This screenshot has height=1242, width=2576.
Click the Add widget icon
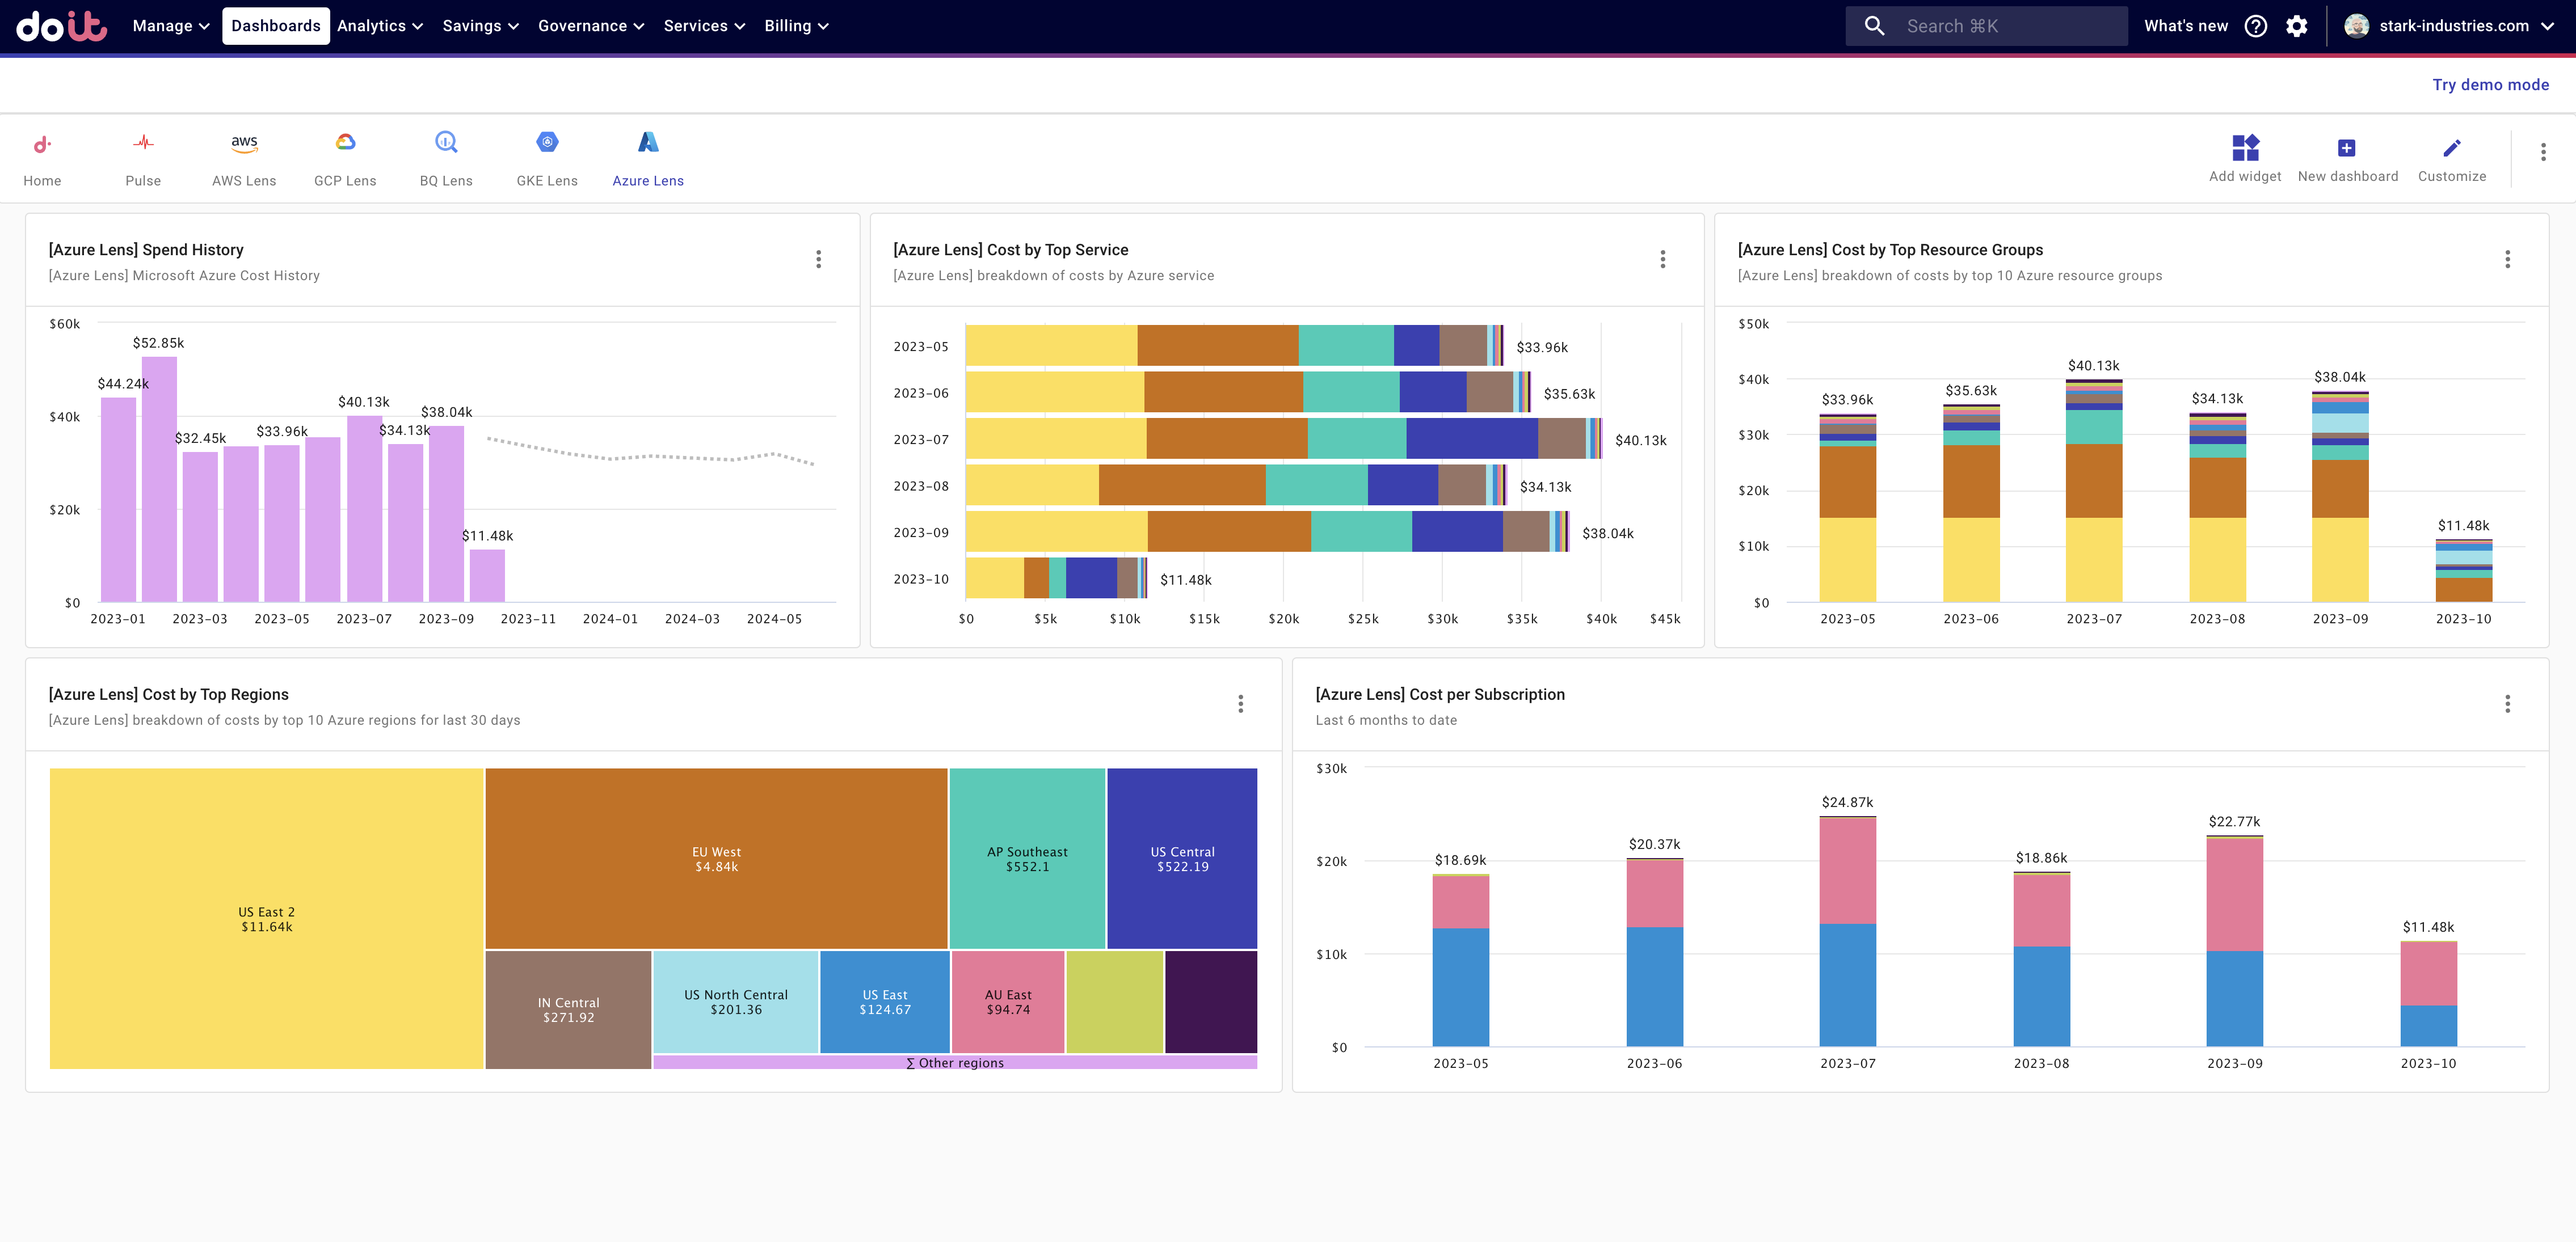[x=2245, y=148]
